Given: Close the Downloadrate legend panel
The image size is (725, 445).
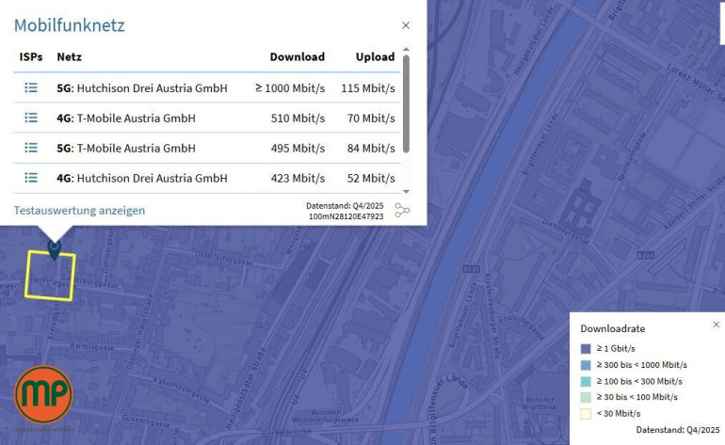Looking at the screenshot, I should pos(716,325).
